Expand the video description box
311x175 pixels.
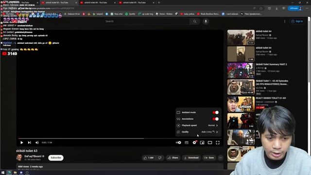coord(120,166)
